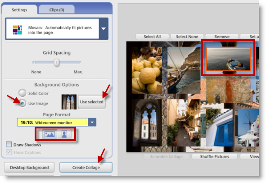Select the blue shutters window photo
266x183 pixels.
[x=219, y=128]
